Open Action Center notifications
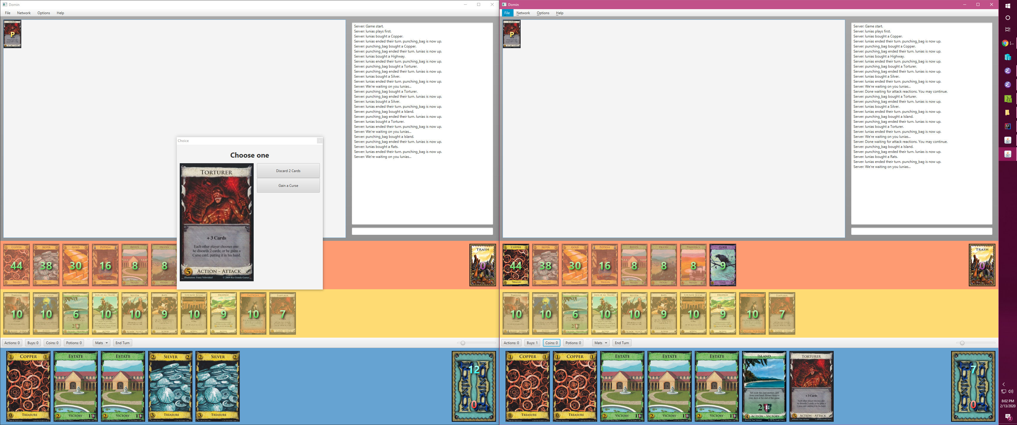The width and height of the screenshot is (1017, 425). tap(1008, 417)
